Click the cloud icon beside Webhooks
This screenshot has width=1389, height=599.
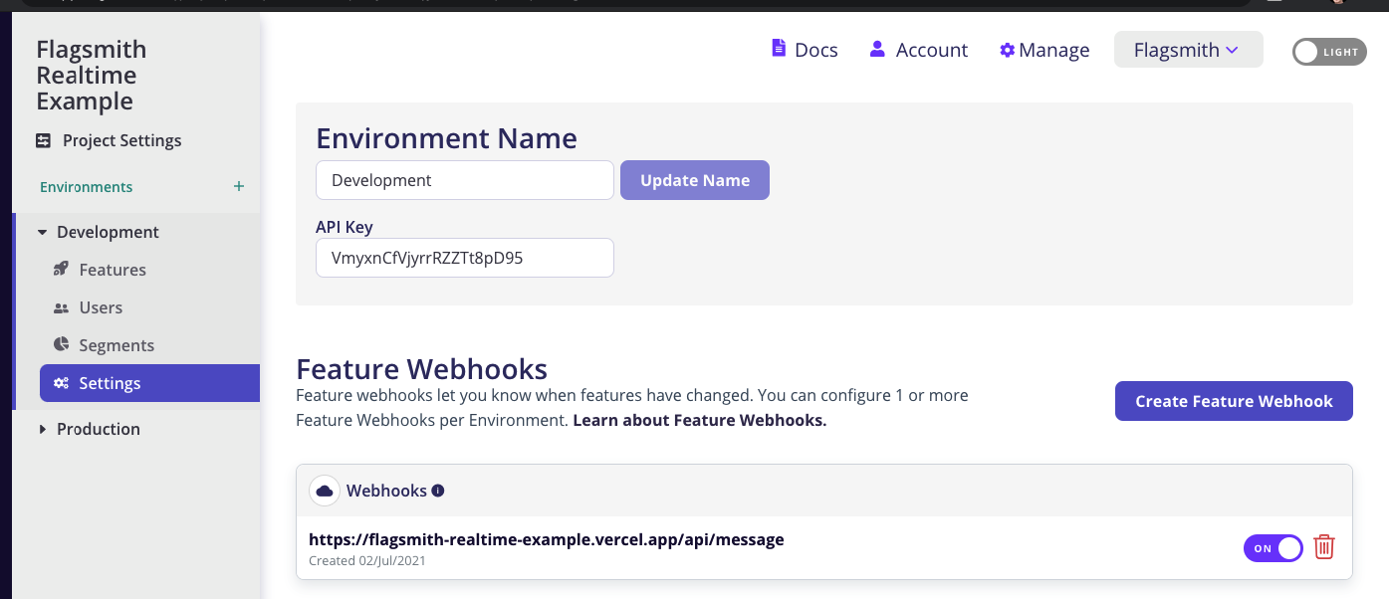pos(325,491)
